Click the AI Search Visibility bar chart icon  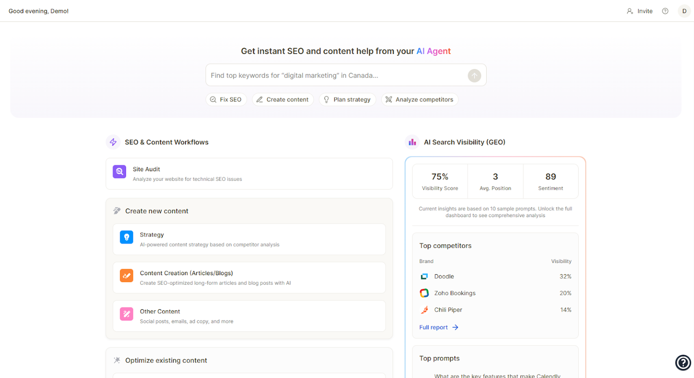click(412, 142)
